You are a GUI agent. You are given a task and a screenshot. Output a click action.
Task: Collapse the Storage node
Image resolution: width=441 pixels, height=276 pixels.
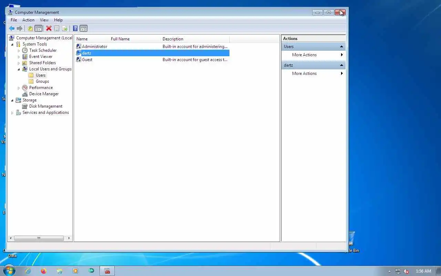pos(12,100)
